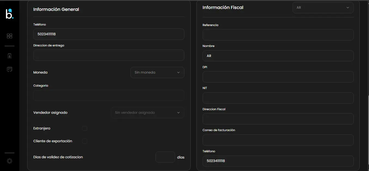The width and height of the screenshot is (369, 171).
Task: Focus the Teléfono field in Información Fiscal
Action: point(278,161)
